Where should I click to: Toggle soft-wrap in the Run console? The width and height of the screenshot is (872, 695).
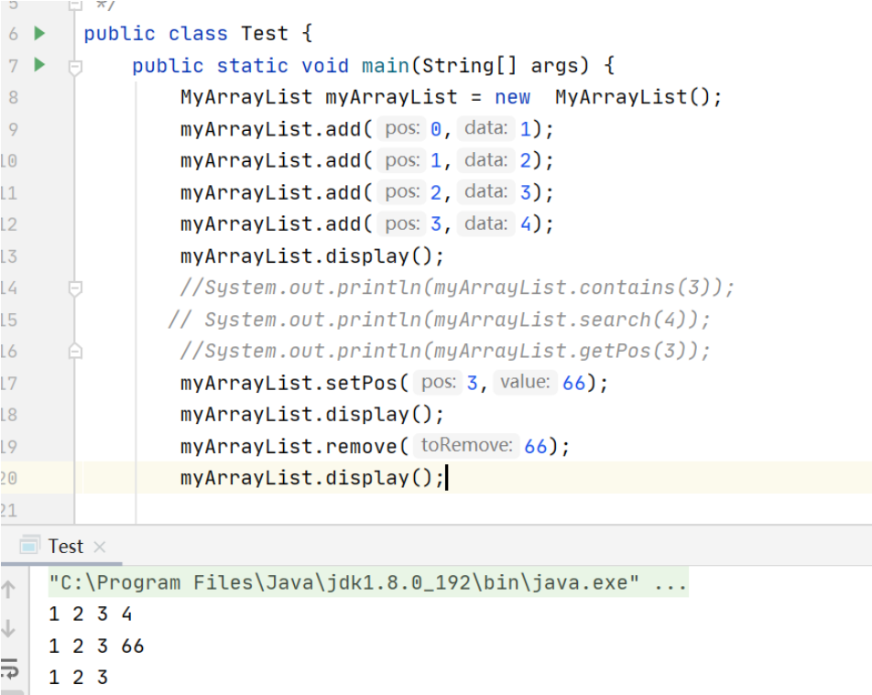9,668
